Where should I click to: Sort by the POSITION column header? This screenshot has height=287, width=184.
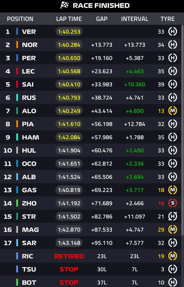point(20,19)
